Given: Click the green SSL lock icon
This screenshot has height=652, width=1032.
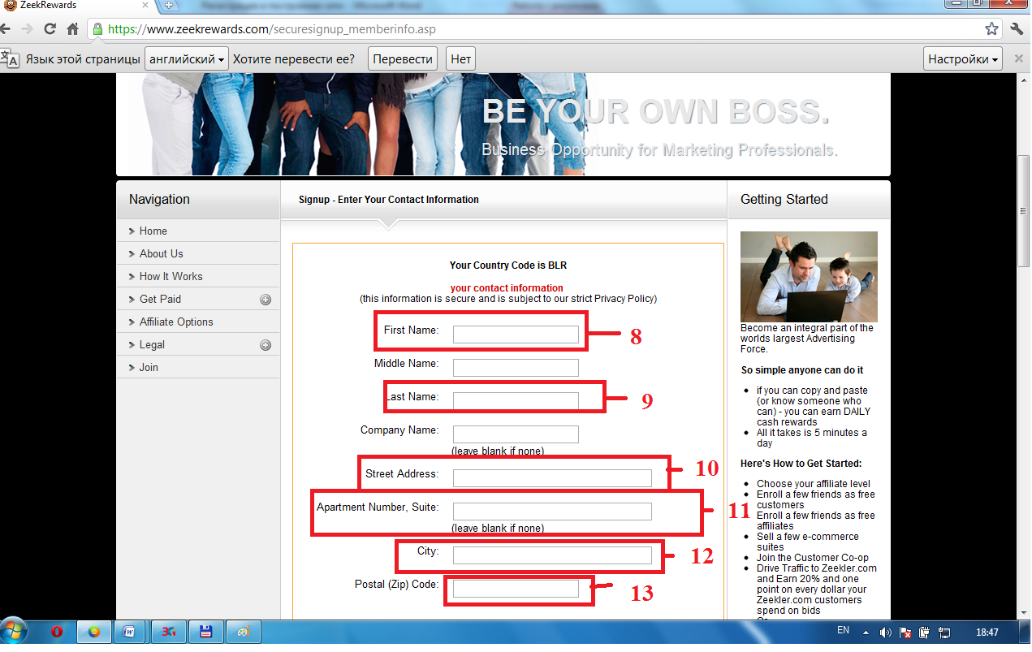Looking at the screenshot, I should tap(97, 29).
